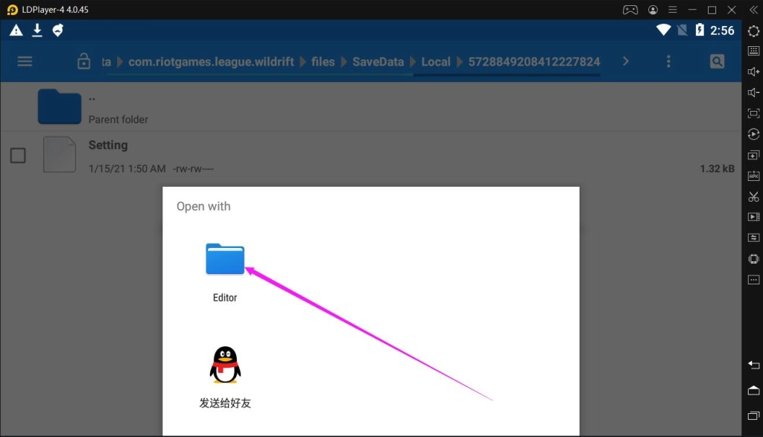
Task: Go to files path segment
Action: 323,62
